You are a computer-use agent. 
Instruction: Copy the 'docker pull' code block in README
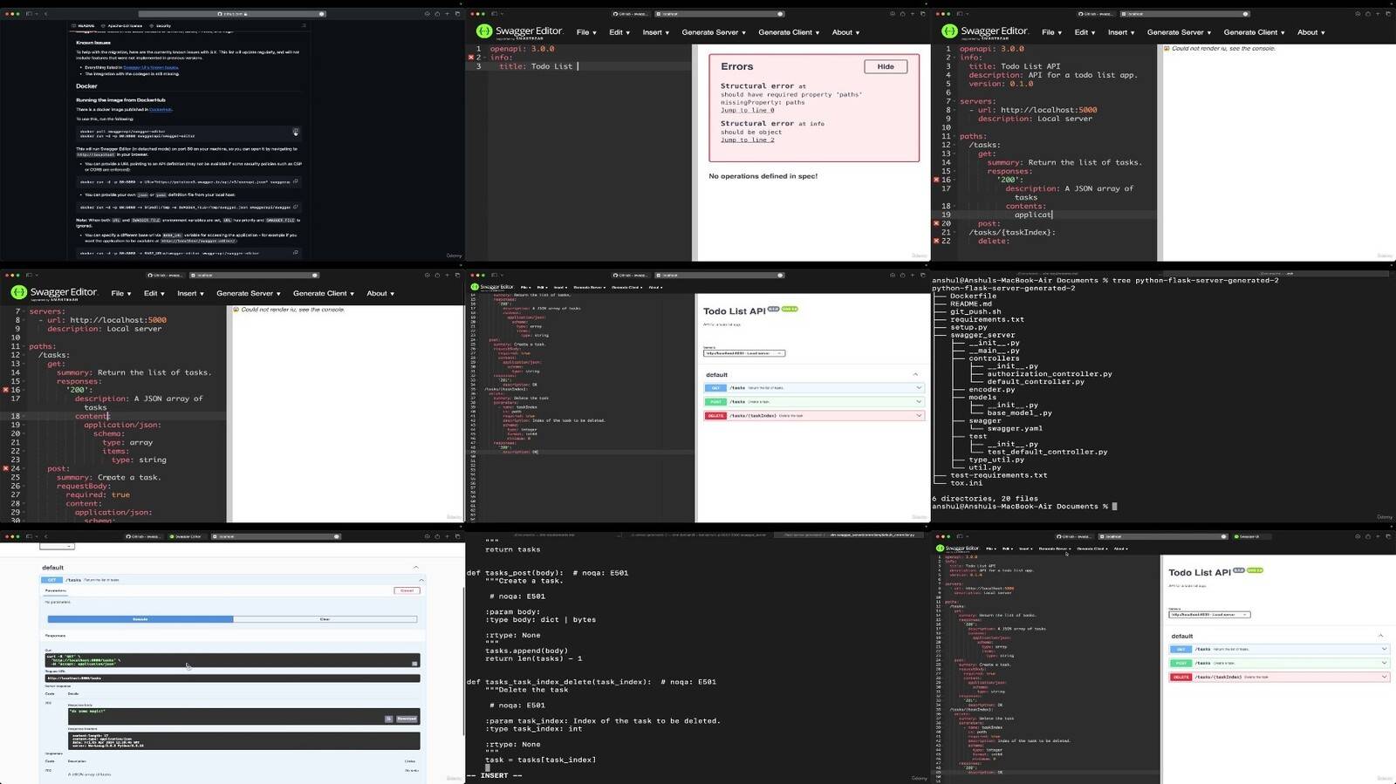[x=296, y=132]
